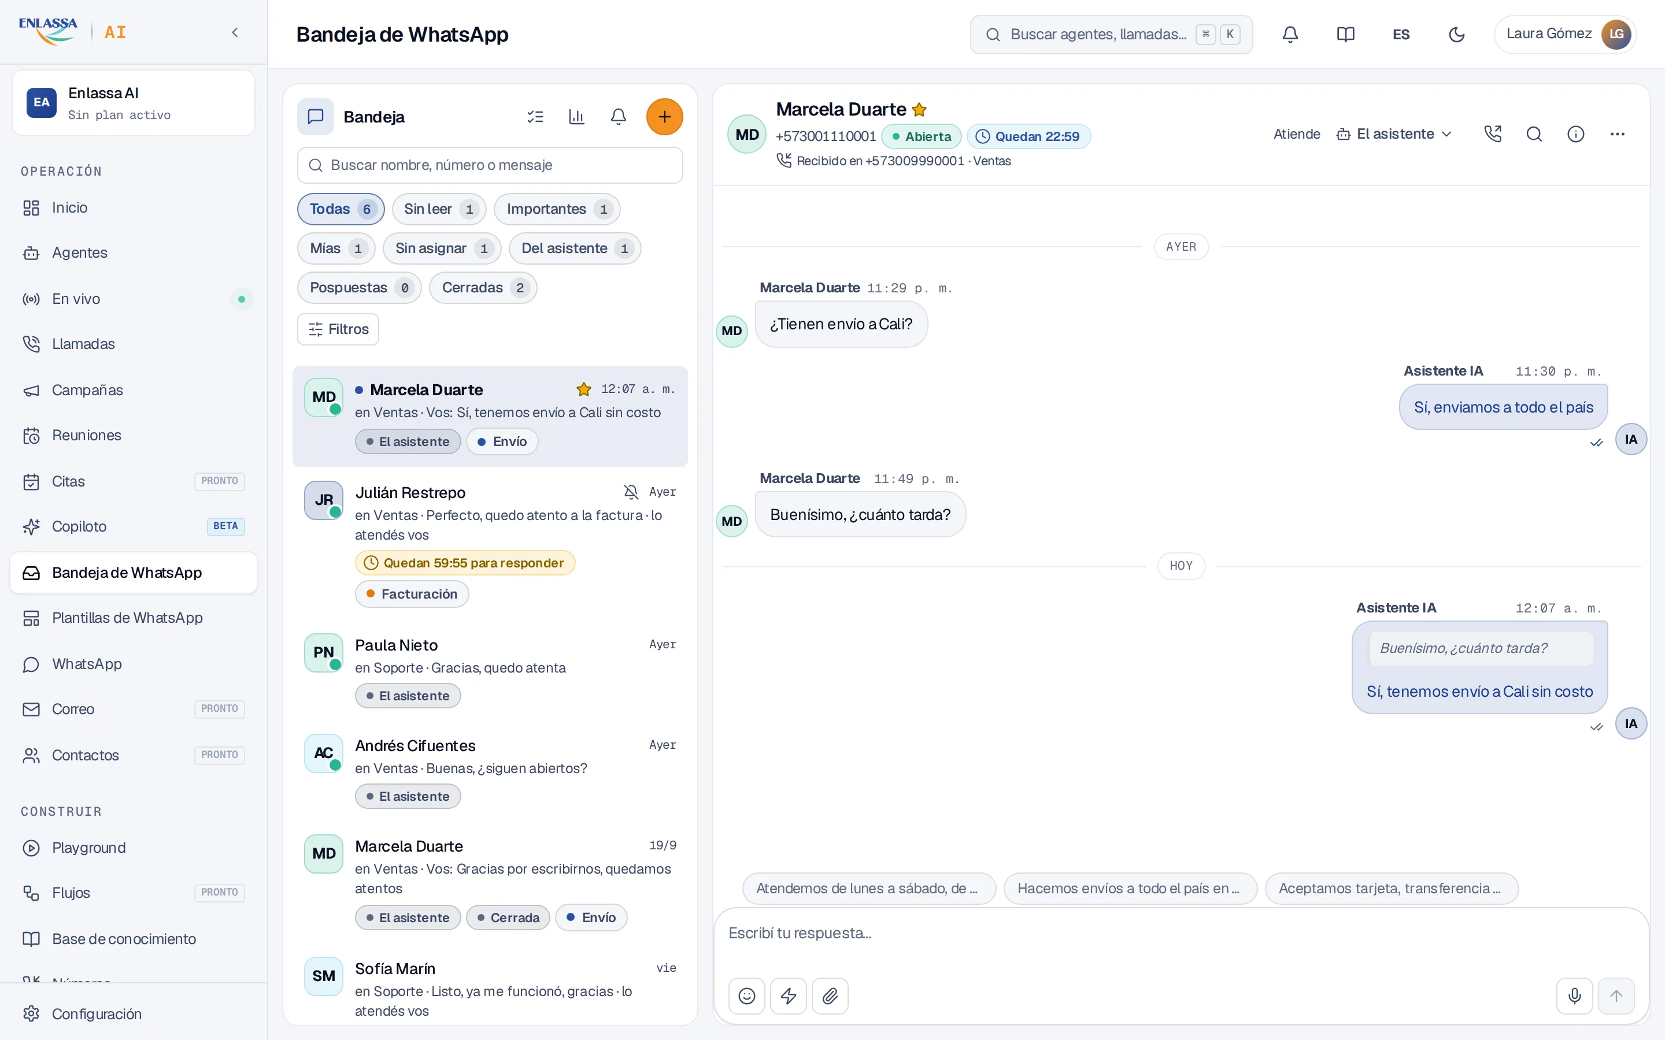1665x1040 pixels.
Task: Start new conversation with orange plus button
Action: point(664,117)
